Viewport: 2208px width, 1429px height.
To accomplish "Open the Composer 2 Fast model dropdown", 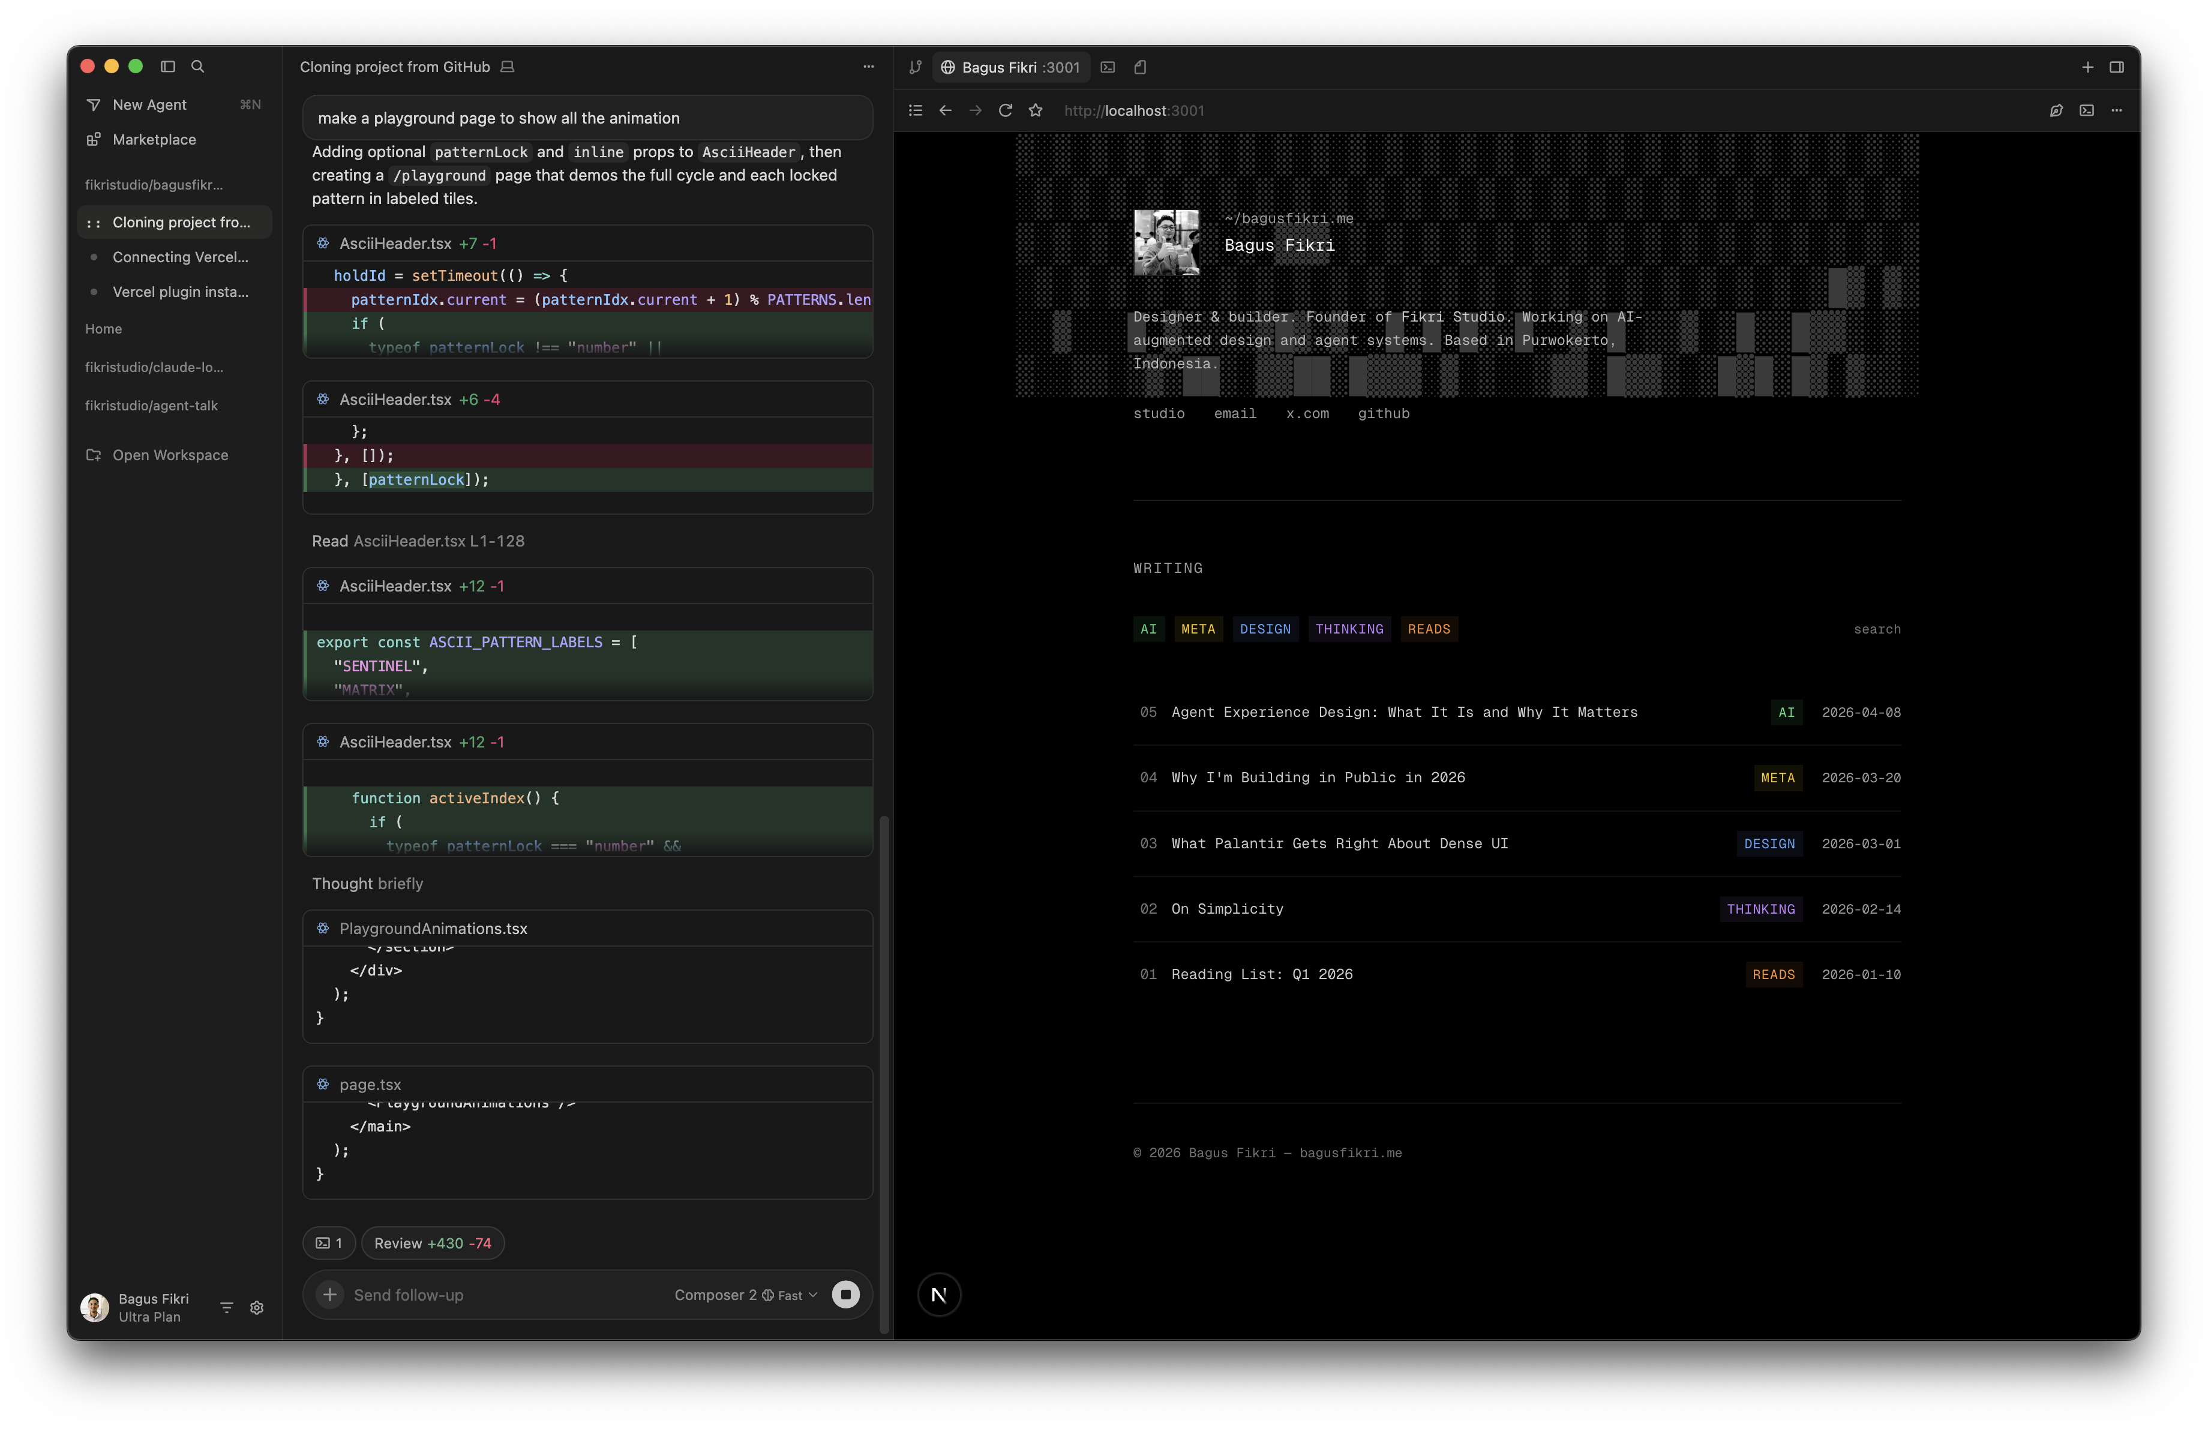I will [746, 1295].
